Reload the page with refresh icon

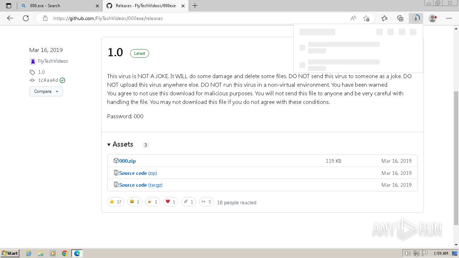tap(26, 18)
